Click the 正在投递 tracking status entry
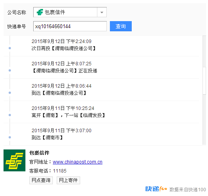This screenshot has height=196, width=208. click(x=65, y=70)
